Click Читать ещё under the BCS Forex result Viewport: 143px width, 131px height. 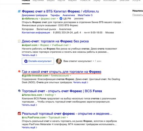29,105
